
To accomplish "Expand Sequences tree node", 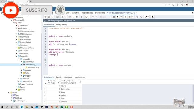I will pos(16,54).
